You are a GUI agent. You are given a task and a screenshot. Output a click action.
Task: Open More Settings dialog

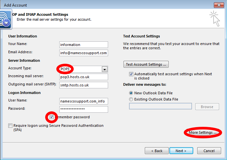click(x=203, y=132)
